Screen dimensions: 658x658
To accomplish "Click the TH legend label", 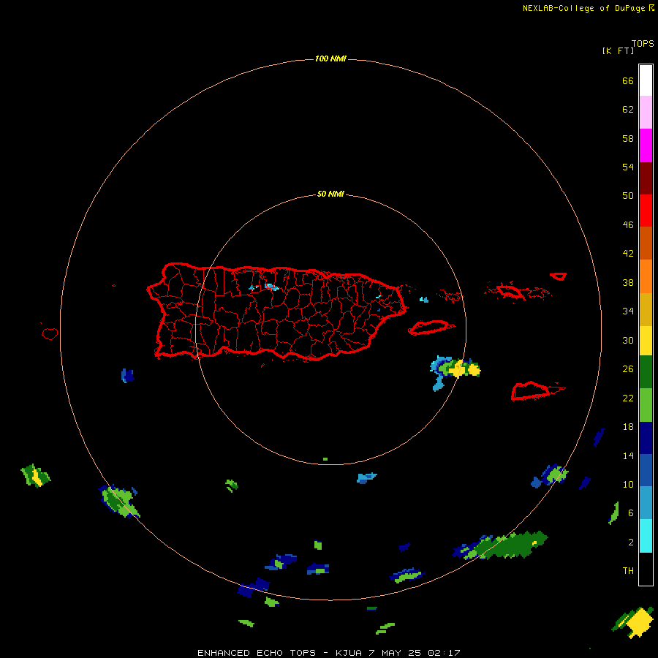I will tap(628, 571).
